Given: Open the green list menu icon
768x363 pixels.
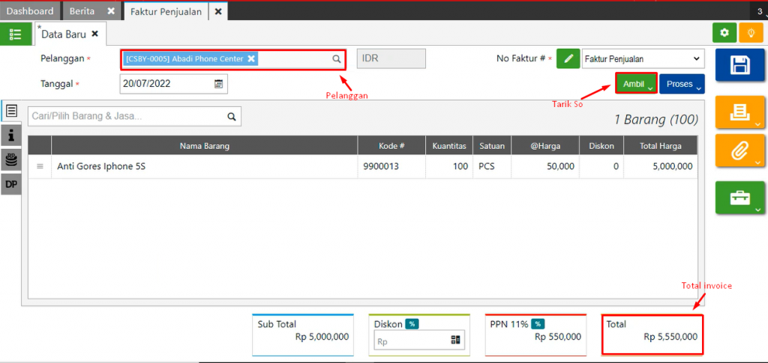Looking at the screenshot, I should (x=16, y=34).
